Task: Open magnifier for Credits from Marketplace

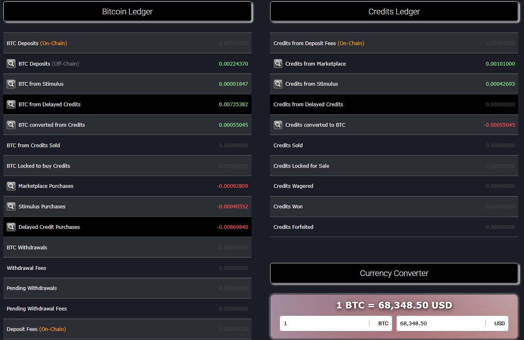Action: (278, 64)
